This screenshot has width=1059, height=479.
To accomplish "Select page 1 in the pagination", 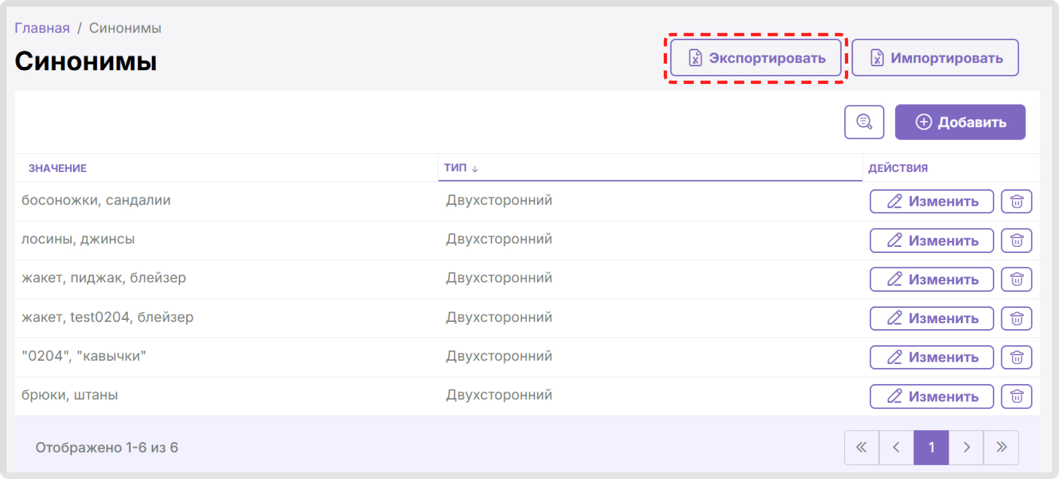I will (x=931, y=447).
